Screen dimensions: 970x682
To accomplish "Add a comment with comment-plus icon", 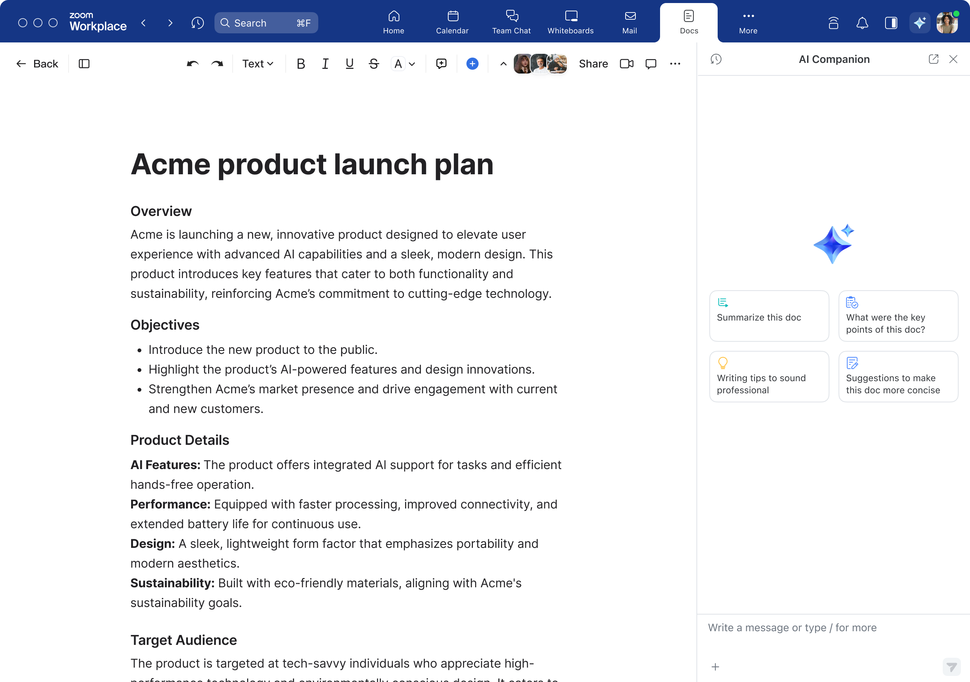I will click(441, 64).
